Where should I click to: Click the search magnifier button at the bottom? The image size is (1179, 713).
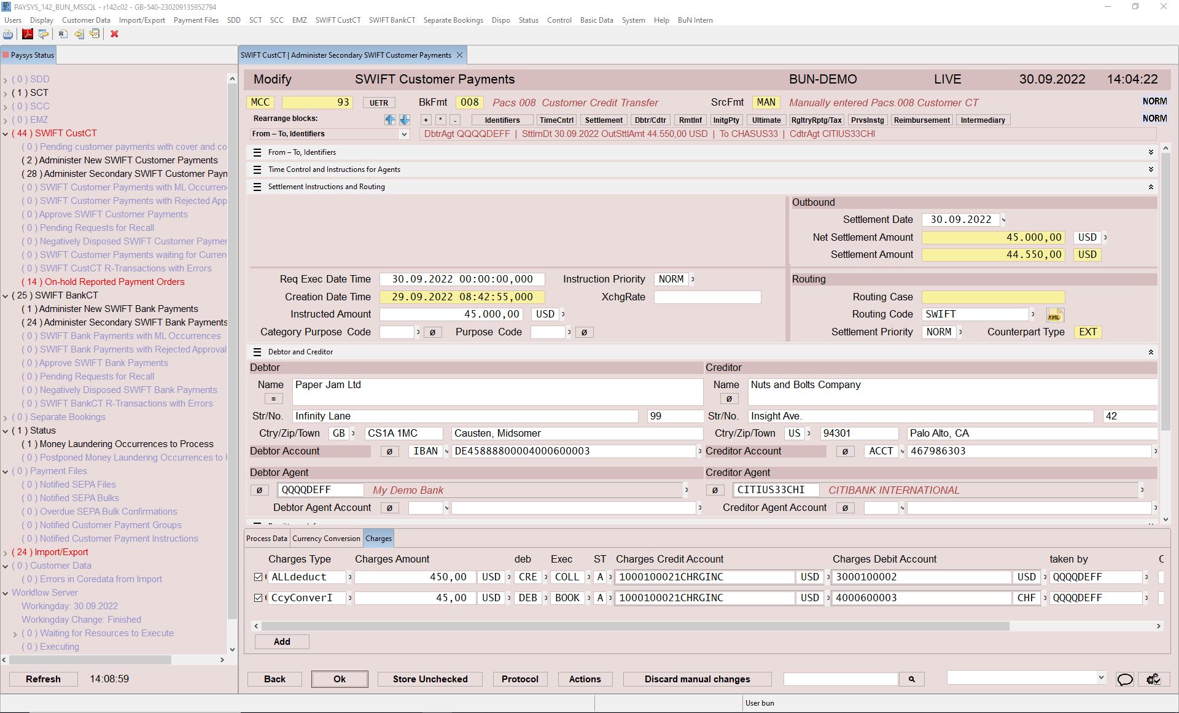912,679
